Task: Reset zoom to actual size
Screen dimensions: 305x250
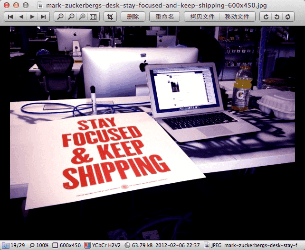Action: (82, 17)
